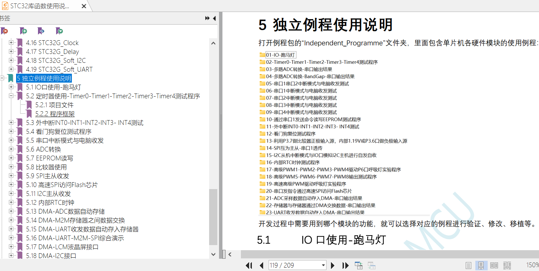Image resolution: width=539 pixels, height=271 pixels.
Task: Click the 01-IO-跑马灯 folder text in document
Action: click(280, 55)
